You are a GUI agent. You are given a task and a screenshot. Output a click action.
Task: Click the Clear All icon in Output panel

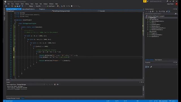coord(55,84)
